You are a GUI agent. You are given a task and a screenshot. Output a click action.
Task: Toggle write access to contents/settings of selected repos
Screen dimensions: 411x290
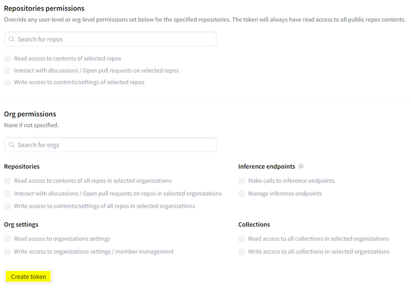pos(7,82)
